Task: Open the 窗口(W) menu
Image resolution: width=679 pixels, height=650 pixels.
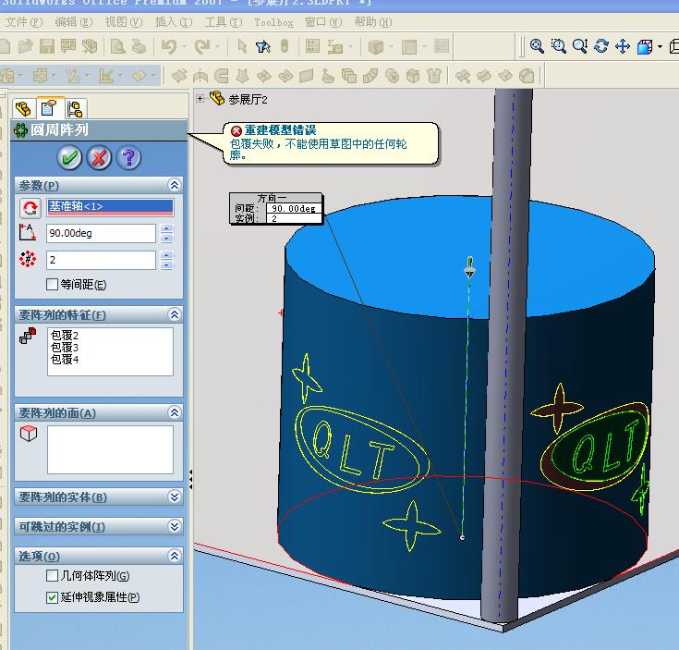Action: pyautogui.click(x=323, y=21)
